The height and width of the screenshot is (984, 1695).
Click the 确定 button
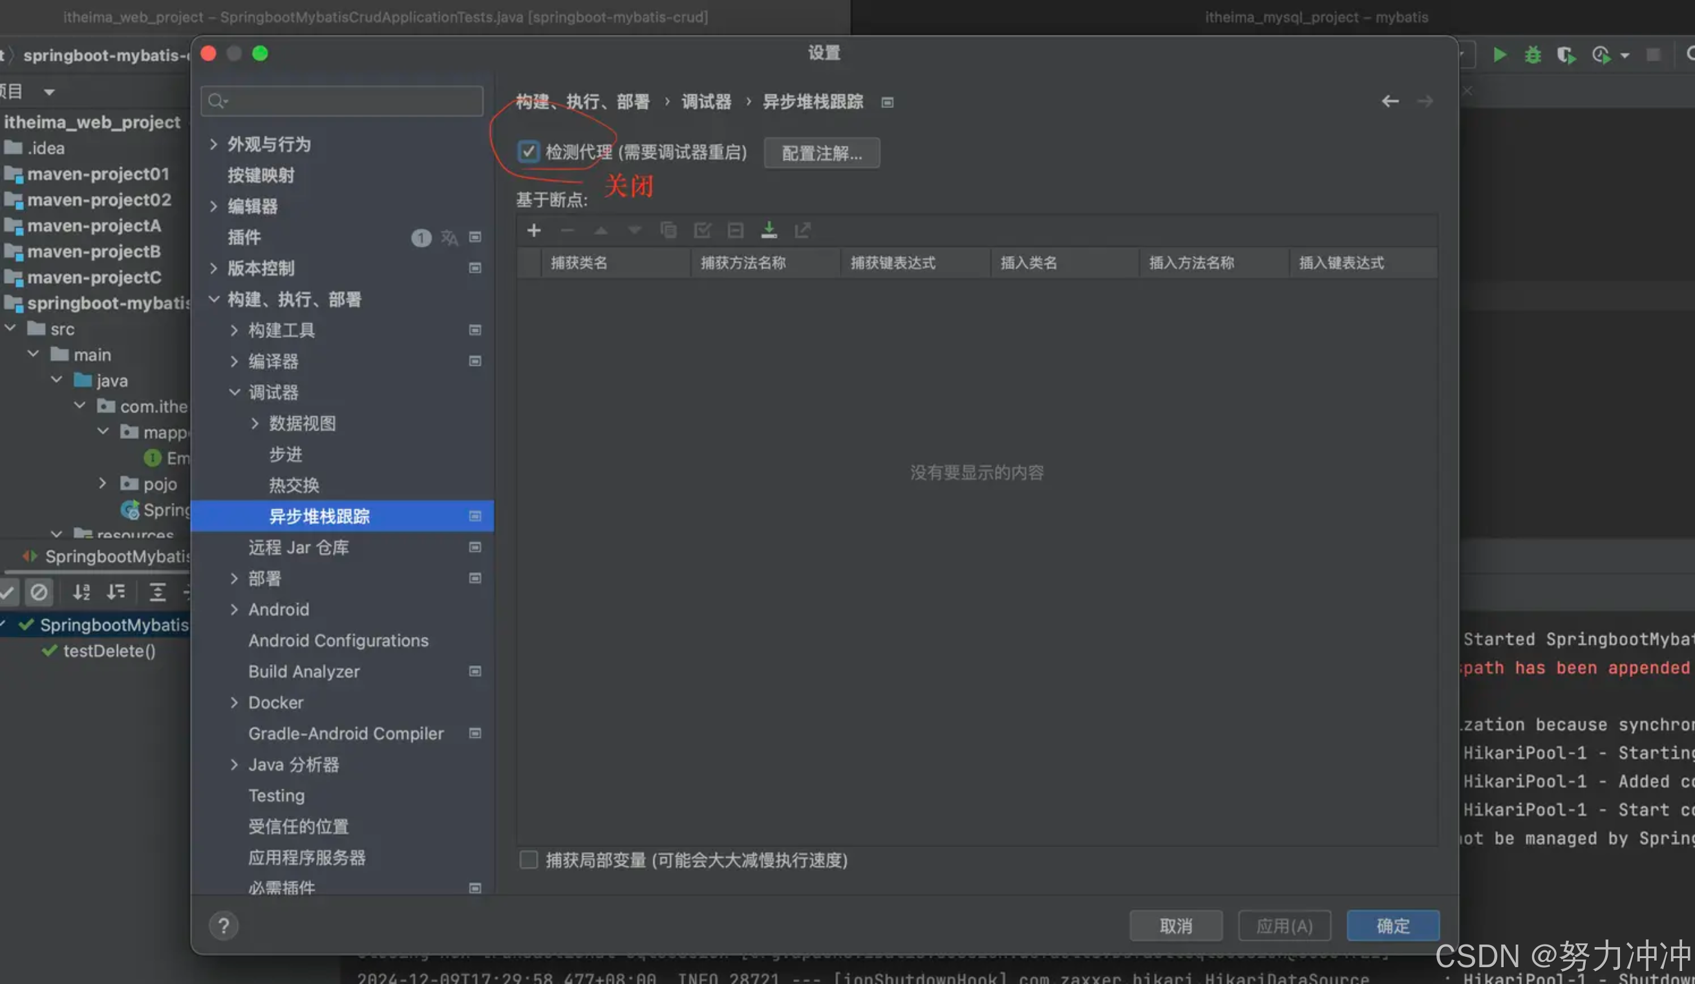tap(1392, 926)
